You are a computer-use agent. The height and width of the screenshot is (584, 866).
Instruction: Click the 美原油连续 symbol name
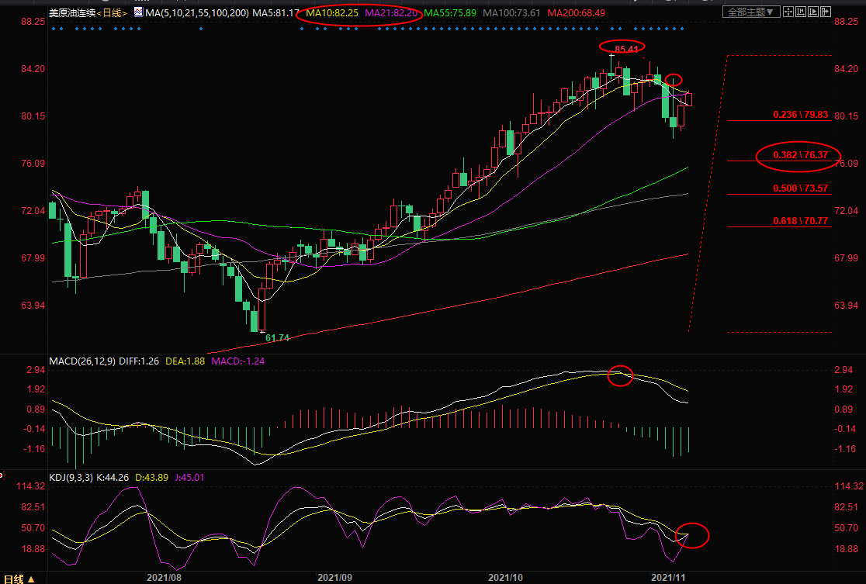point(71,13)
